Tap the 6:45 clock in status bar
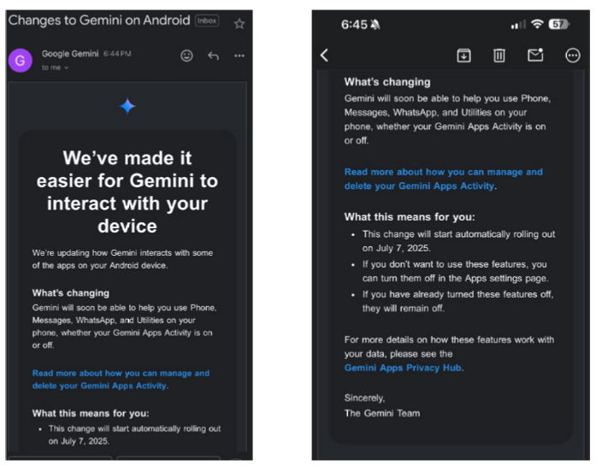 (354, 24)
